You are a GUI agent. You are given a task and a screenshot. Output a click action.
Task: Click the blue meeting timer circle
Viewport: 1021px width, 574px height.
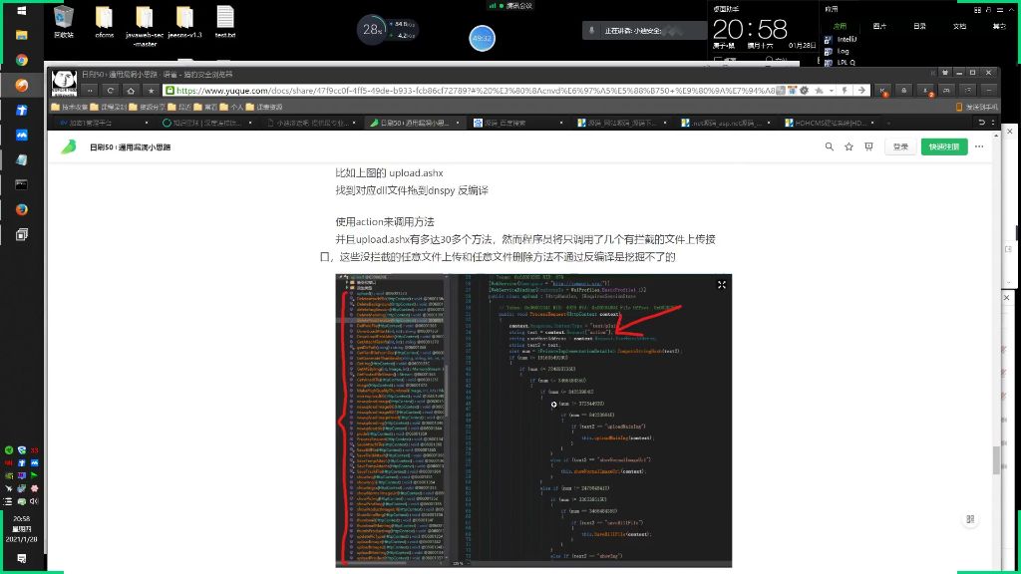point(482,38)
